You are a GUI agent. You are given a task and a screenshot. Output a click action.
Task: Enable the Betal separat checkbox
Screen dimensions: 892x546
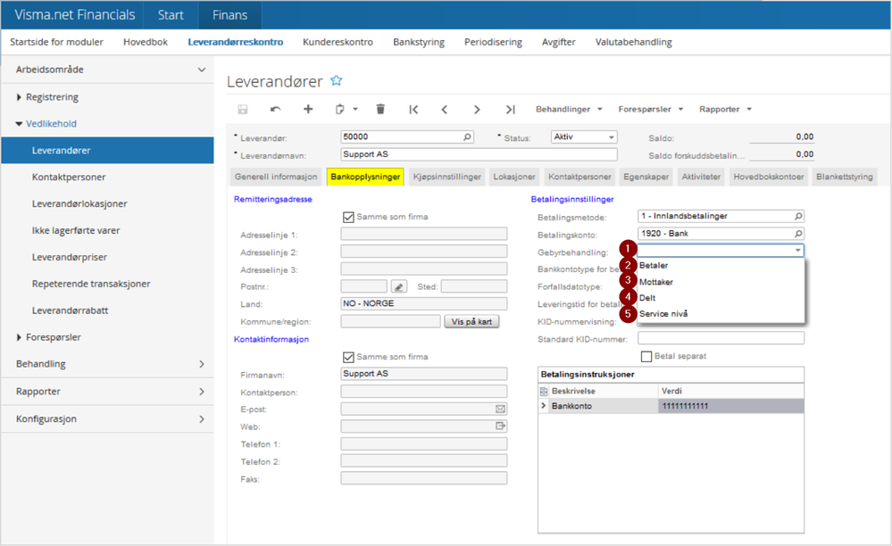(x=646, y=356)
